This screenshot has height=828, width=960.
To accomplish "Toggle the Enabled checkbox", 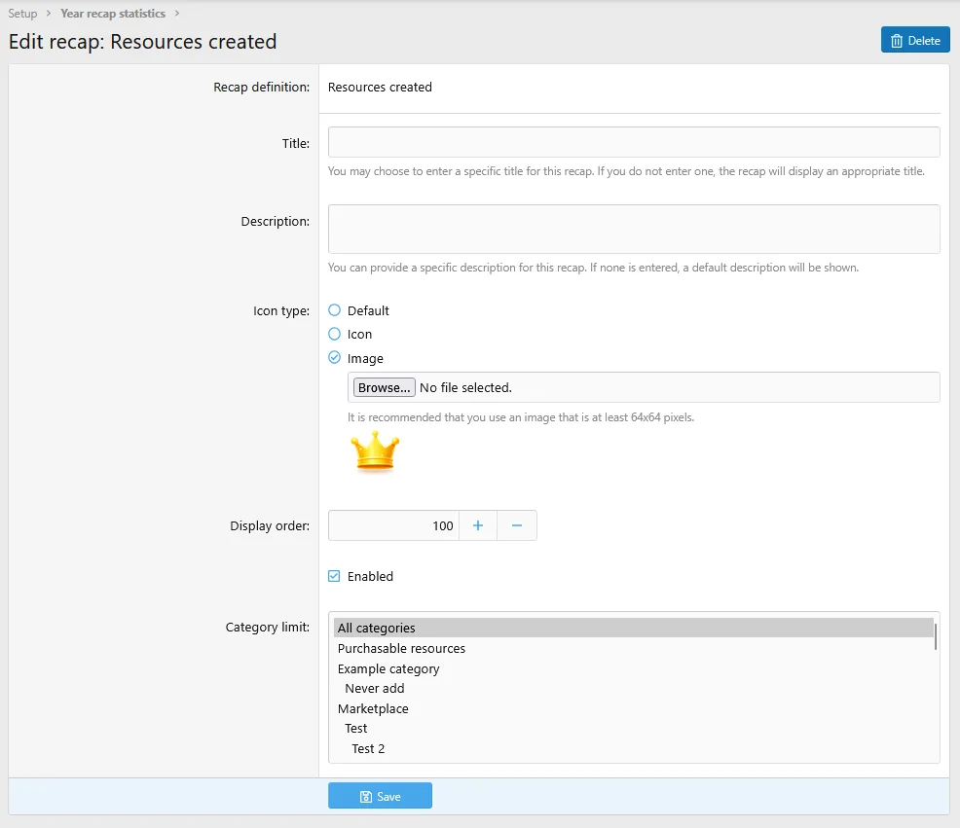I will pyautogui.click(x=335, y=576).
